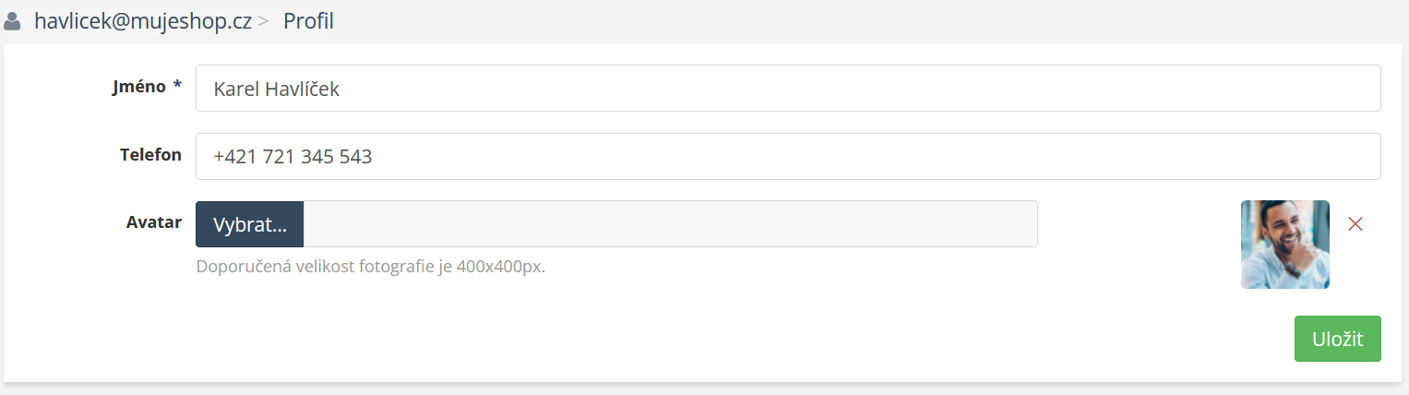The width and height of the screenshot is (1409, 395).
Task: Click the required asterisk beside Jméno
Action: pyautogui.click(x=177, y=86)
